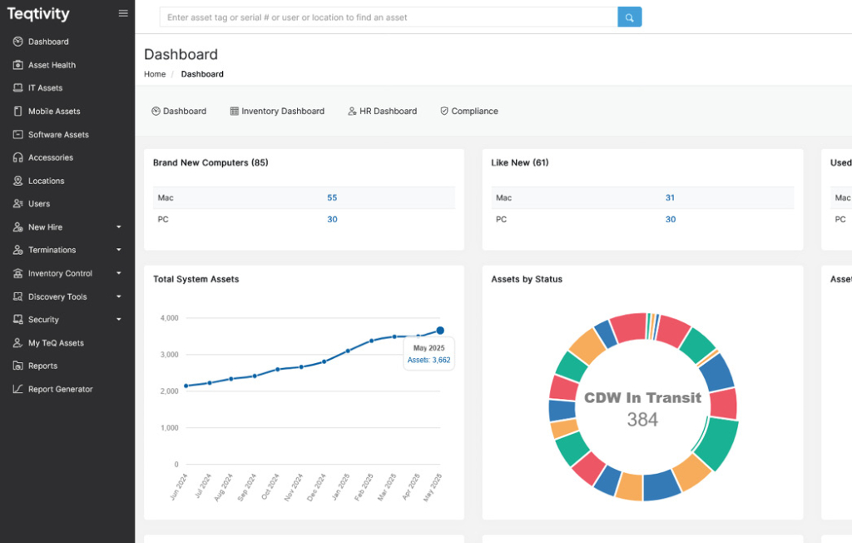The height and width of the screenshot is (543, 852).
Task: Go to the Compliance tab
Action: click(x=468, y=111)
